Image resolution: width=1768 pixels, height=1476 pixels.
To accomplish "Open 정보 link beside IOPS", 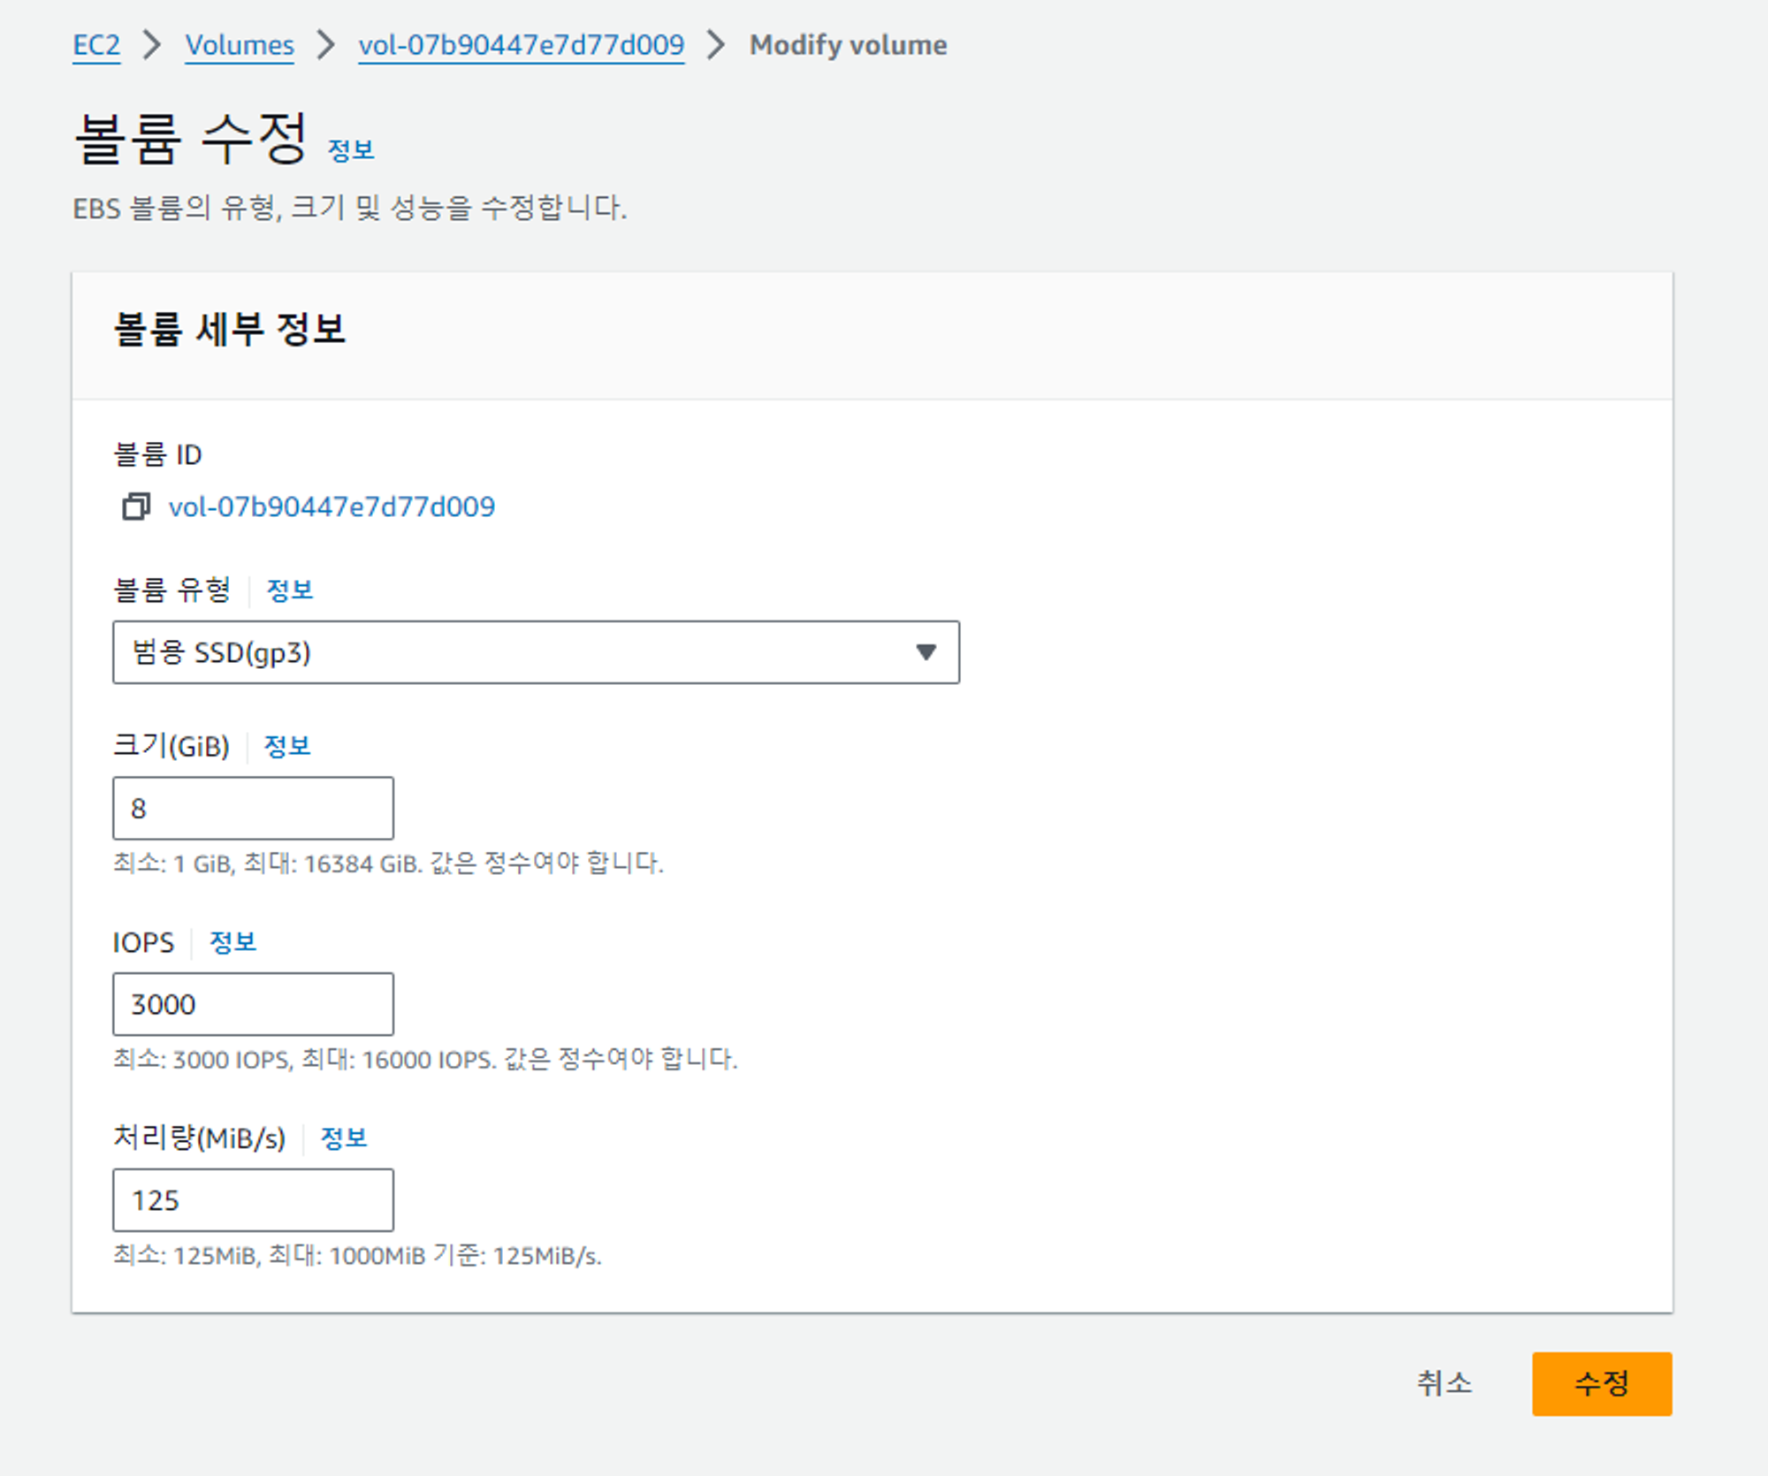I will tap(232, 942).
